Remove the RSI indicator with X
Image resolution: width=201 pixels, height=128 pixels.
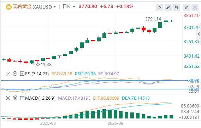point(8,74)
